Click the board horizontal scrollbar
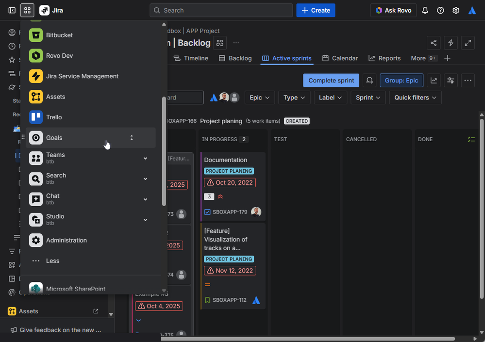485x342 pixels. [308, 339]
